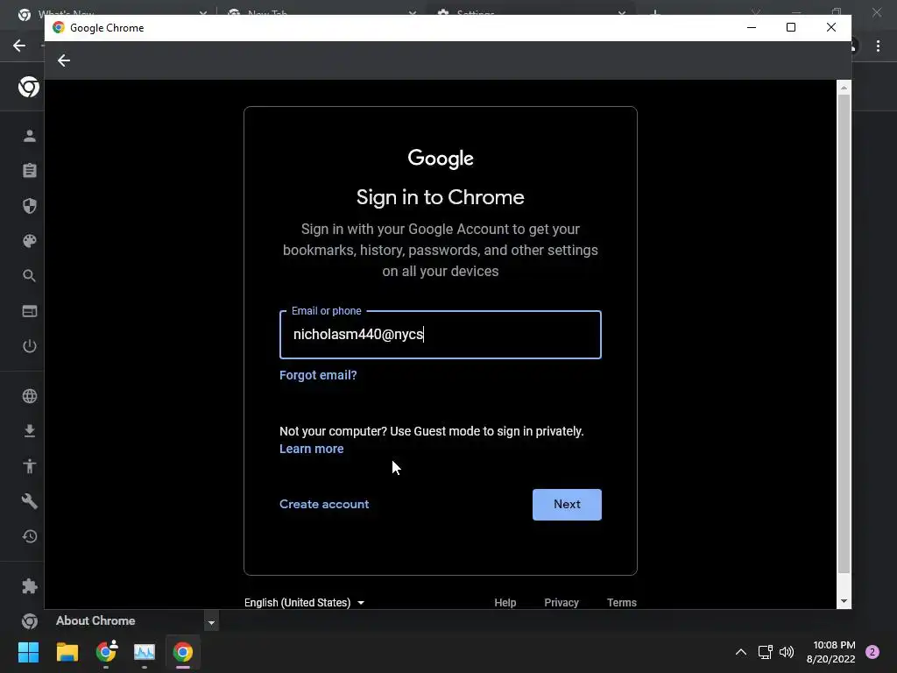Screen dimensions: 897x673
Task: Open Reset settings history icon in sidebar
Action: coord(30,536)
